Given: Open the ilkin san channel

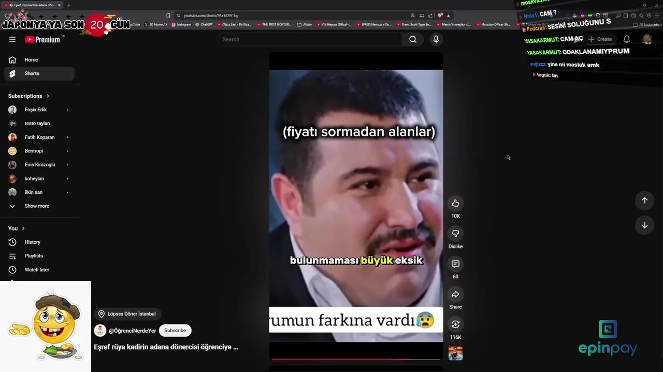Looking at the screenshot, I should [39, 192].
